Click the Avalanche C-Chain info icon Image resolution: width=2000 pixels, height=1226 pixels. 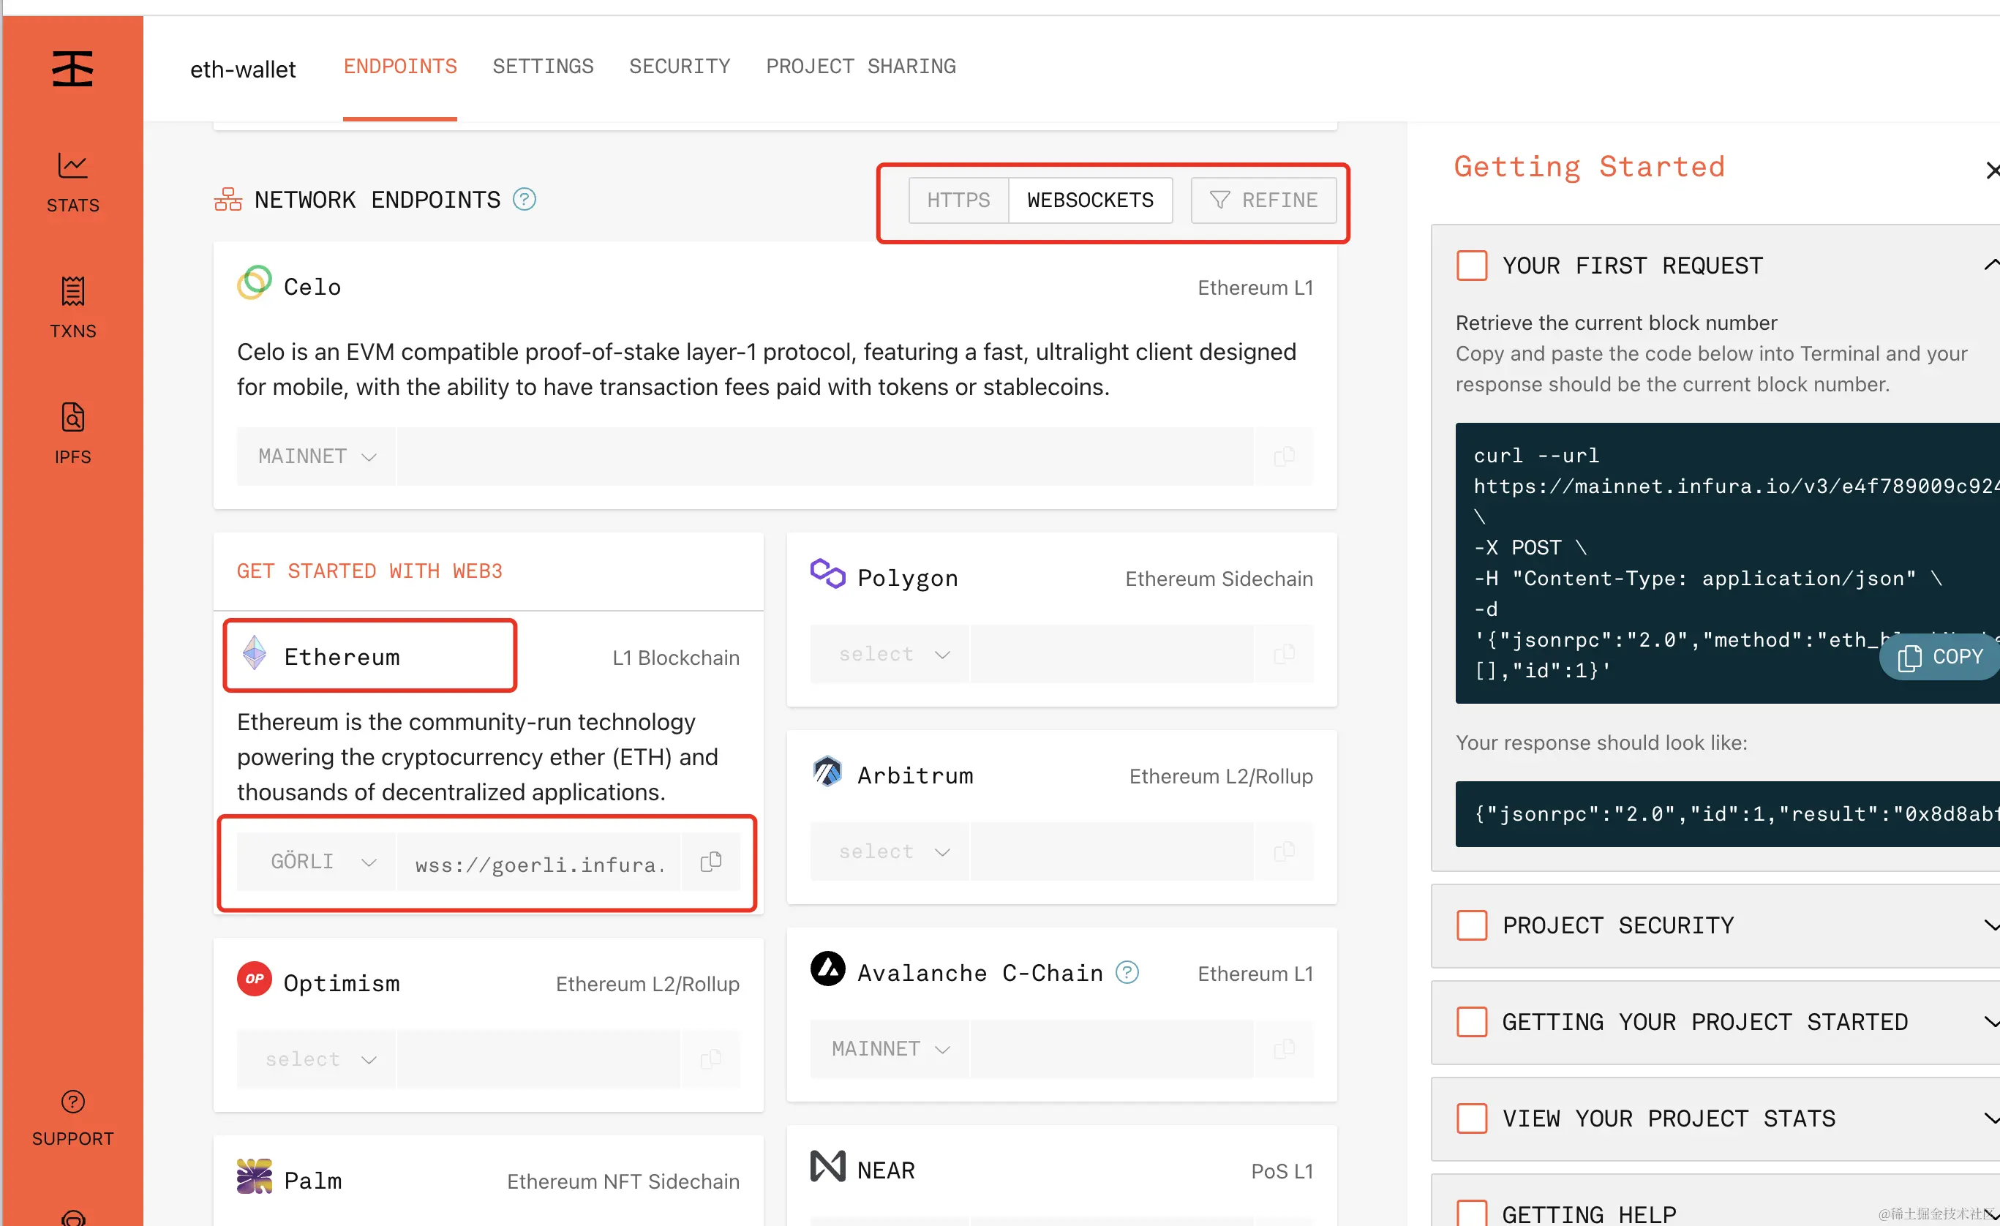tap(1127, 972)
